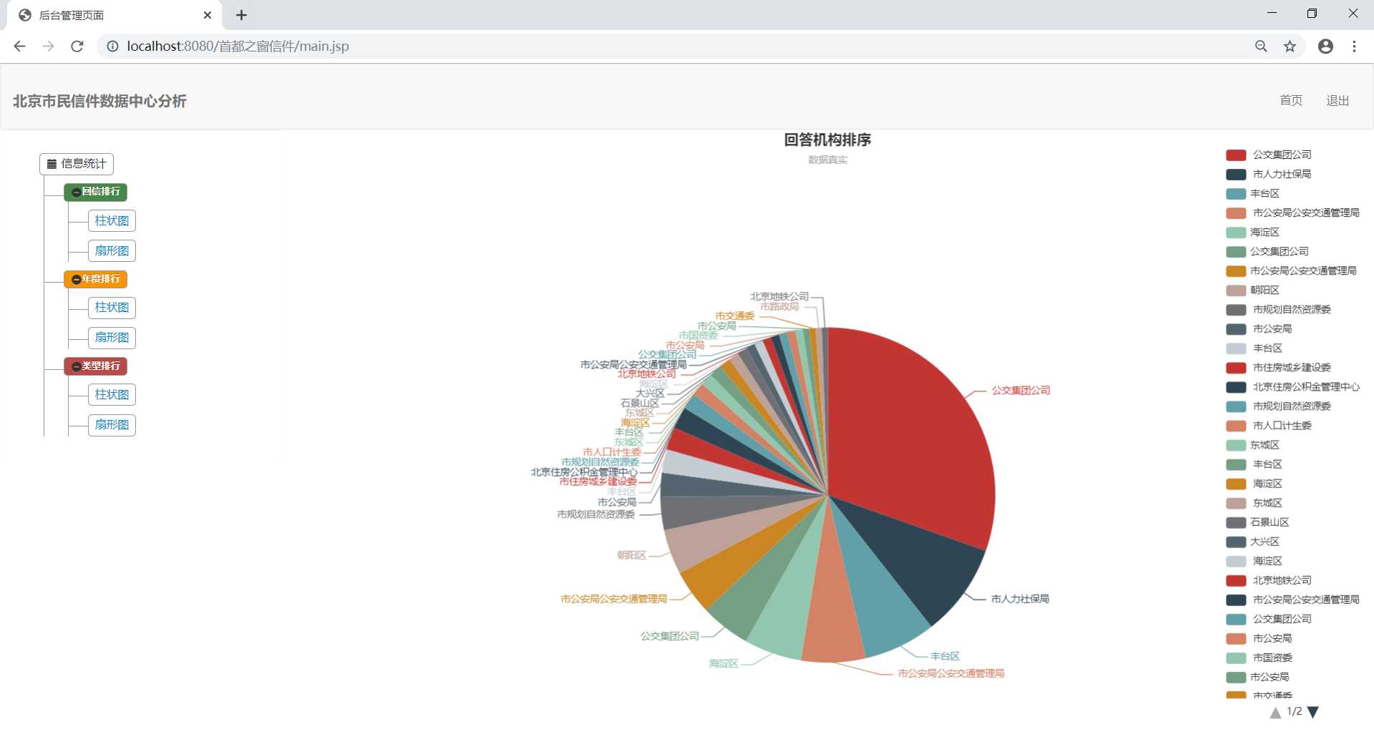Open the Chrome three-dot menu

[x=1354, y=46]
